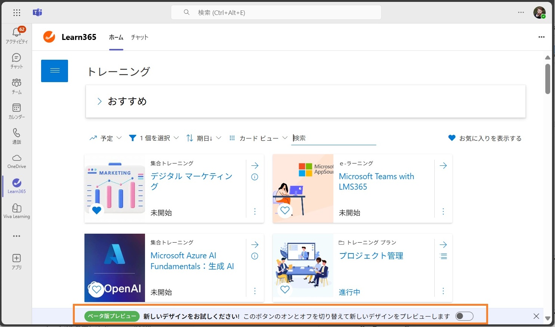Click the デジタル マーケティング thumbnail
Viewport: 555px width, 327px height.
pyautogui.click(x=115, y=189)
